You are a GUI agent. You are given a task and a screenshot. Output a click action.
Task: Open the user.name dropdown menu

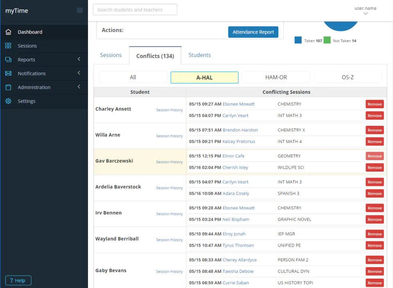pos(366,11)
